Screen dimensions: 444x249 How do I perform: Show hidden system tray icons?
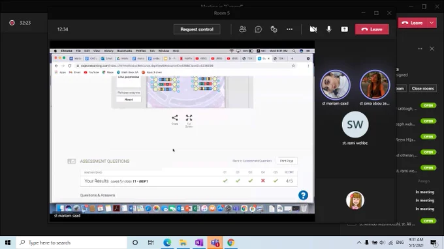point(358,242)
